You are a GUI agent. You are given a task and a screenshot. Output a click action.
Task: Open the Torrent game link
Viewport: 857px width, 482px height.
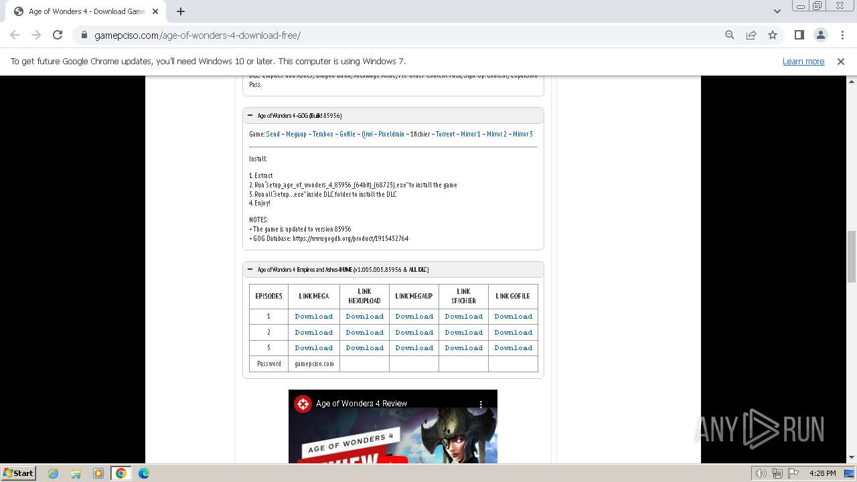pos(445,134)
